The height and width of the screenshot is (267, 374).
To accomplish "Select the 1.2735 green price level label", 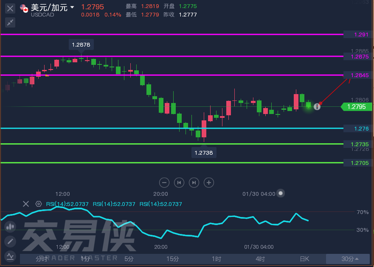I will click(x=357, y=145).
